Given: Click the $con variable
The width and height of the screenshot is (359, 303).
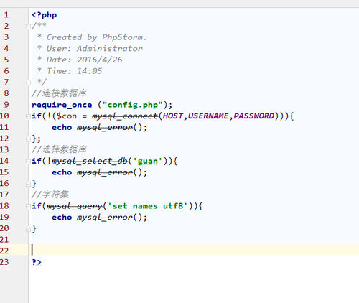Looking at the screenshot, I should coord(67,116).
